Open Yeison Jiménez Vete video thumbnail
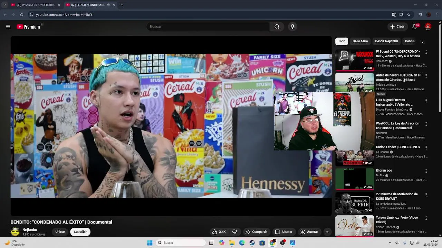 point(355,226)
